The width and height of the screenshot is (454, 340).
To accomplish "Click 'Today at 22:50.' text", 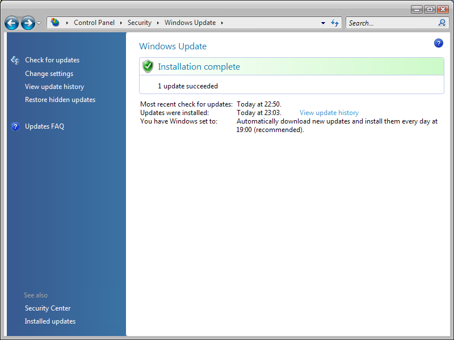I will (x=259, y=104).
